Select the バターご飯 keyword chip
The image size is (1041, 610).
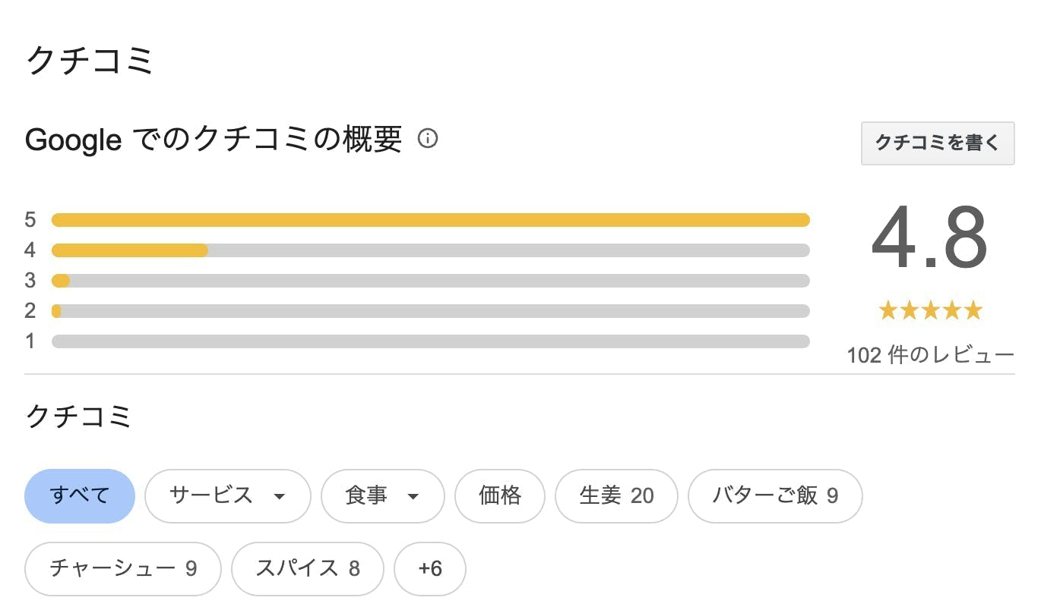coord(774,496)
